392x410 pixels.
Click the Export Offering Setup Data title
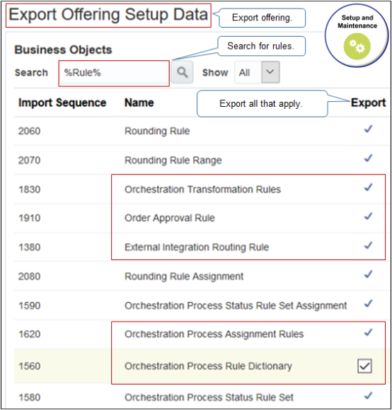pos(108,15)
